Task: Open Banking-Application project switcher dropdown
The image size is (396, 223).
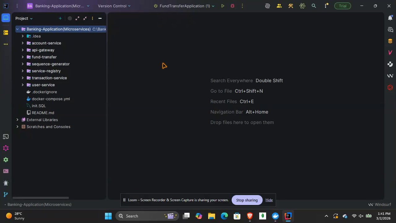Action: [58, 6]
